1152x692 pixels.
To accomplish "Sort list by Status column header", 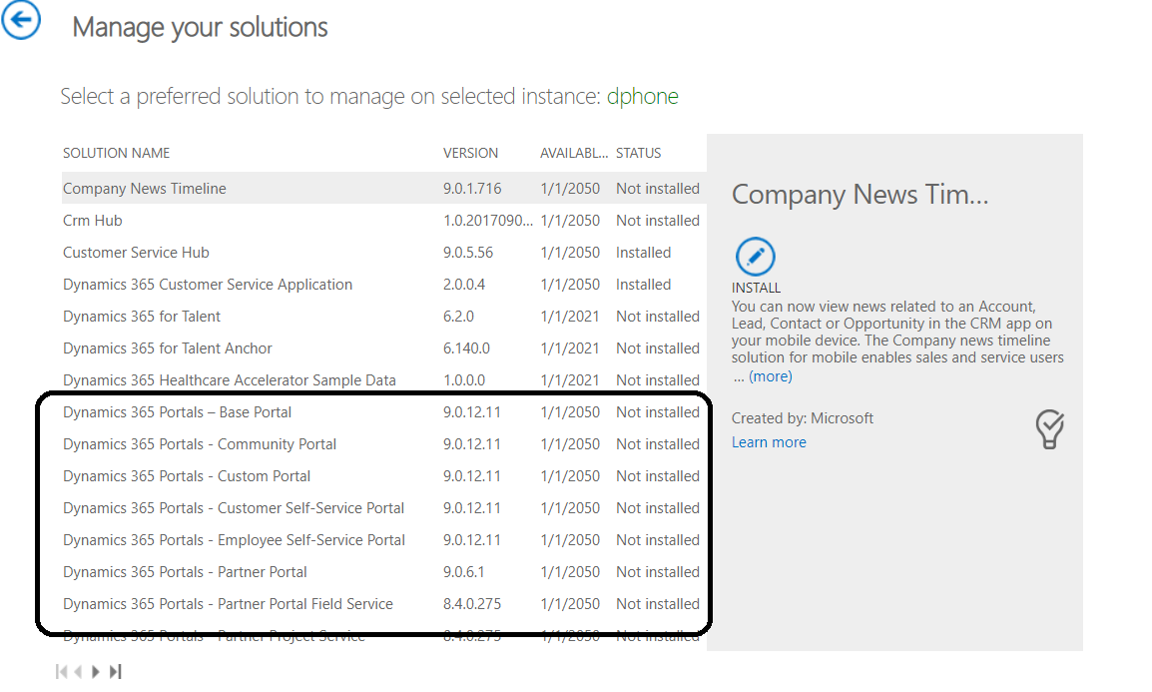I will (x=638, y=153).
